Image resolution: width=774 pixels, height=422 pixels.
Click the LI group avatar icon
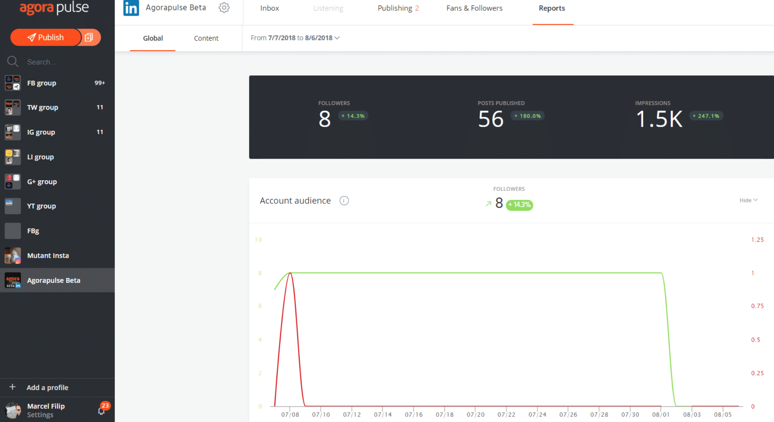coord(13,157)
